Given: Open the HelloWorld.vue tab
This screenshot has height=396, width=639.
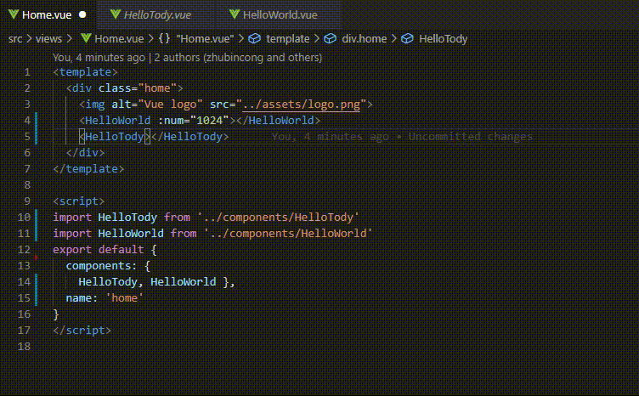Looking at the screenshot, I should point(280,14).
